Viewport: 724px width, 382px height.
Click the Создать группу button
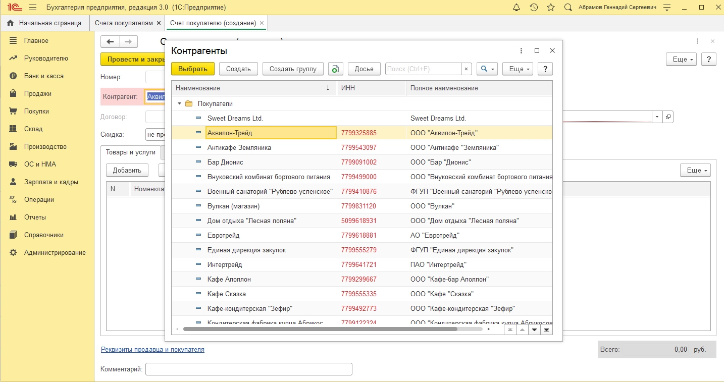pos(293,69)
